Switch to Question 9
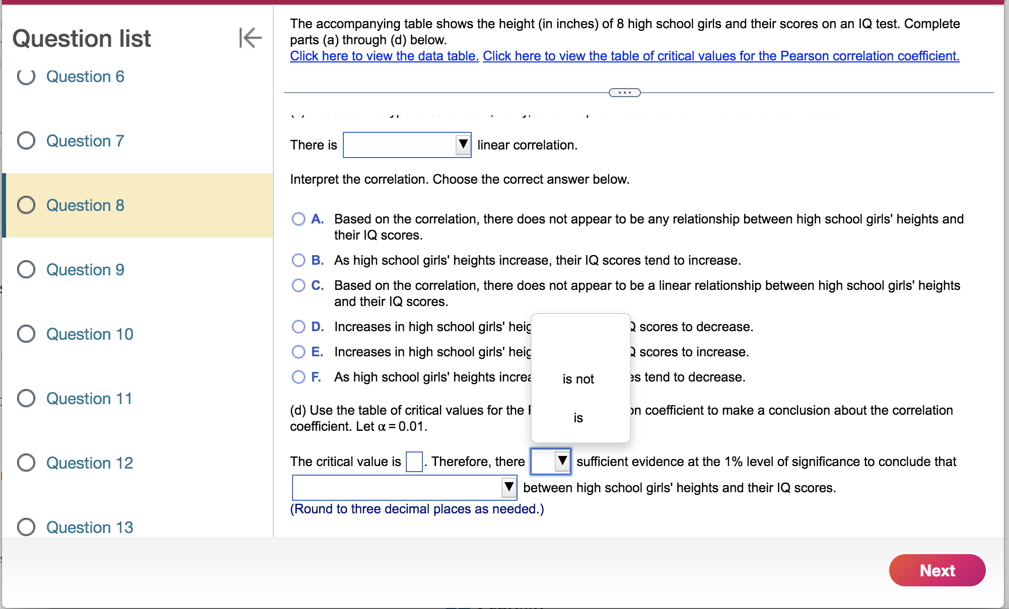This screenshot has width=1009, height=609. pyautogui.click(x=85, y=270)
